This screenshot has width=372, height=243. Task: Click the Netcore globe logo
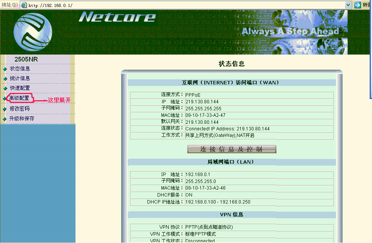pyautogui.click(x=33, y=32)
